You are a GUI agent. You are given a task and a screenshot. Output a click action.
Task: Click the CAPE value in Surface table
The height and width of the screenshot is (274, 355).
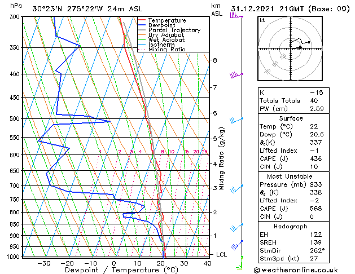[x=315, y=158]
